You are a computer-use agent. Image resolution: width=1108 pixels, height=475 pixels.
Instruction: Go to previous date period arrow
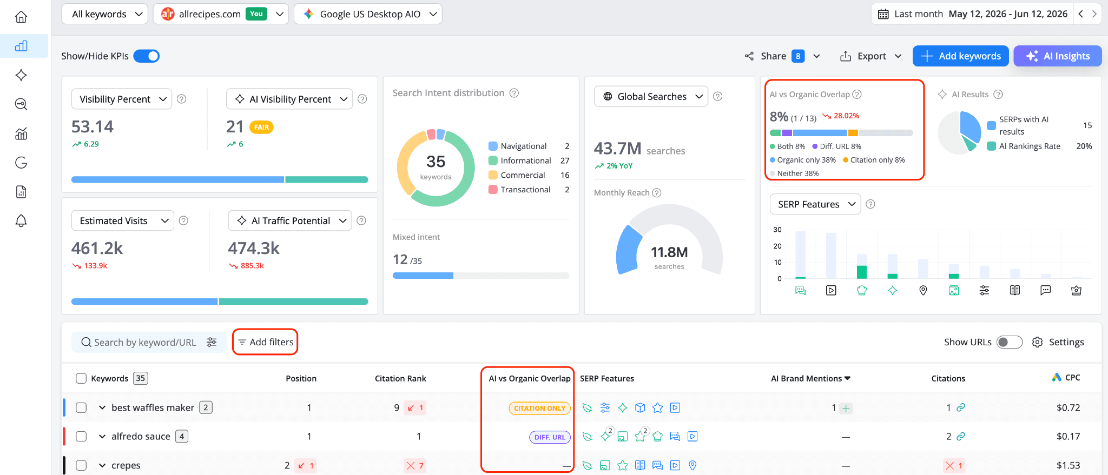tap(1080, 14)
